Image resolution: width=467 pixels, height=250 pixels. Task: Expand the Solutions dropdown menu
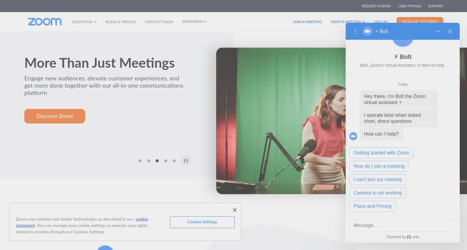pos(84,22)
